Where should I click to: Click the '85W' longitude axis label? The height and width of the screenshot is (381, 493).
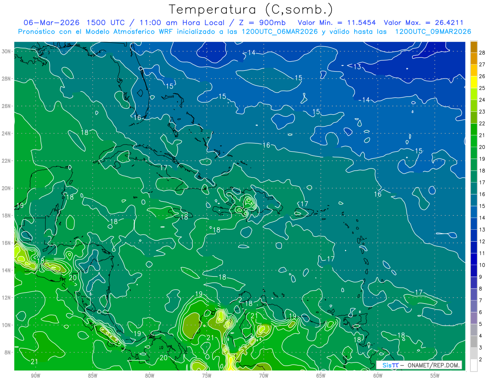[x=92, y=375]
